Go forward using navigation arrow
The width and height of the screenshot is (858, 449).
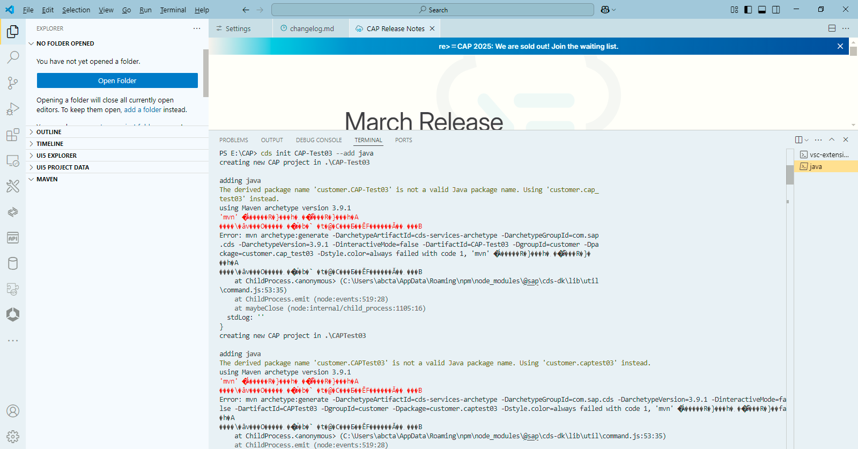pyautogui.click(x=260, y=10)
